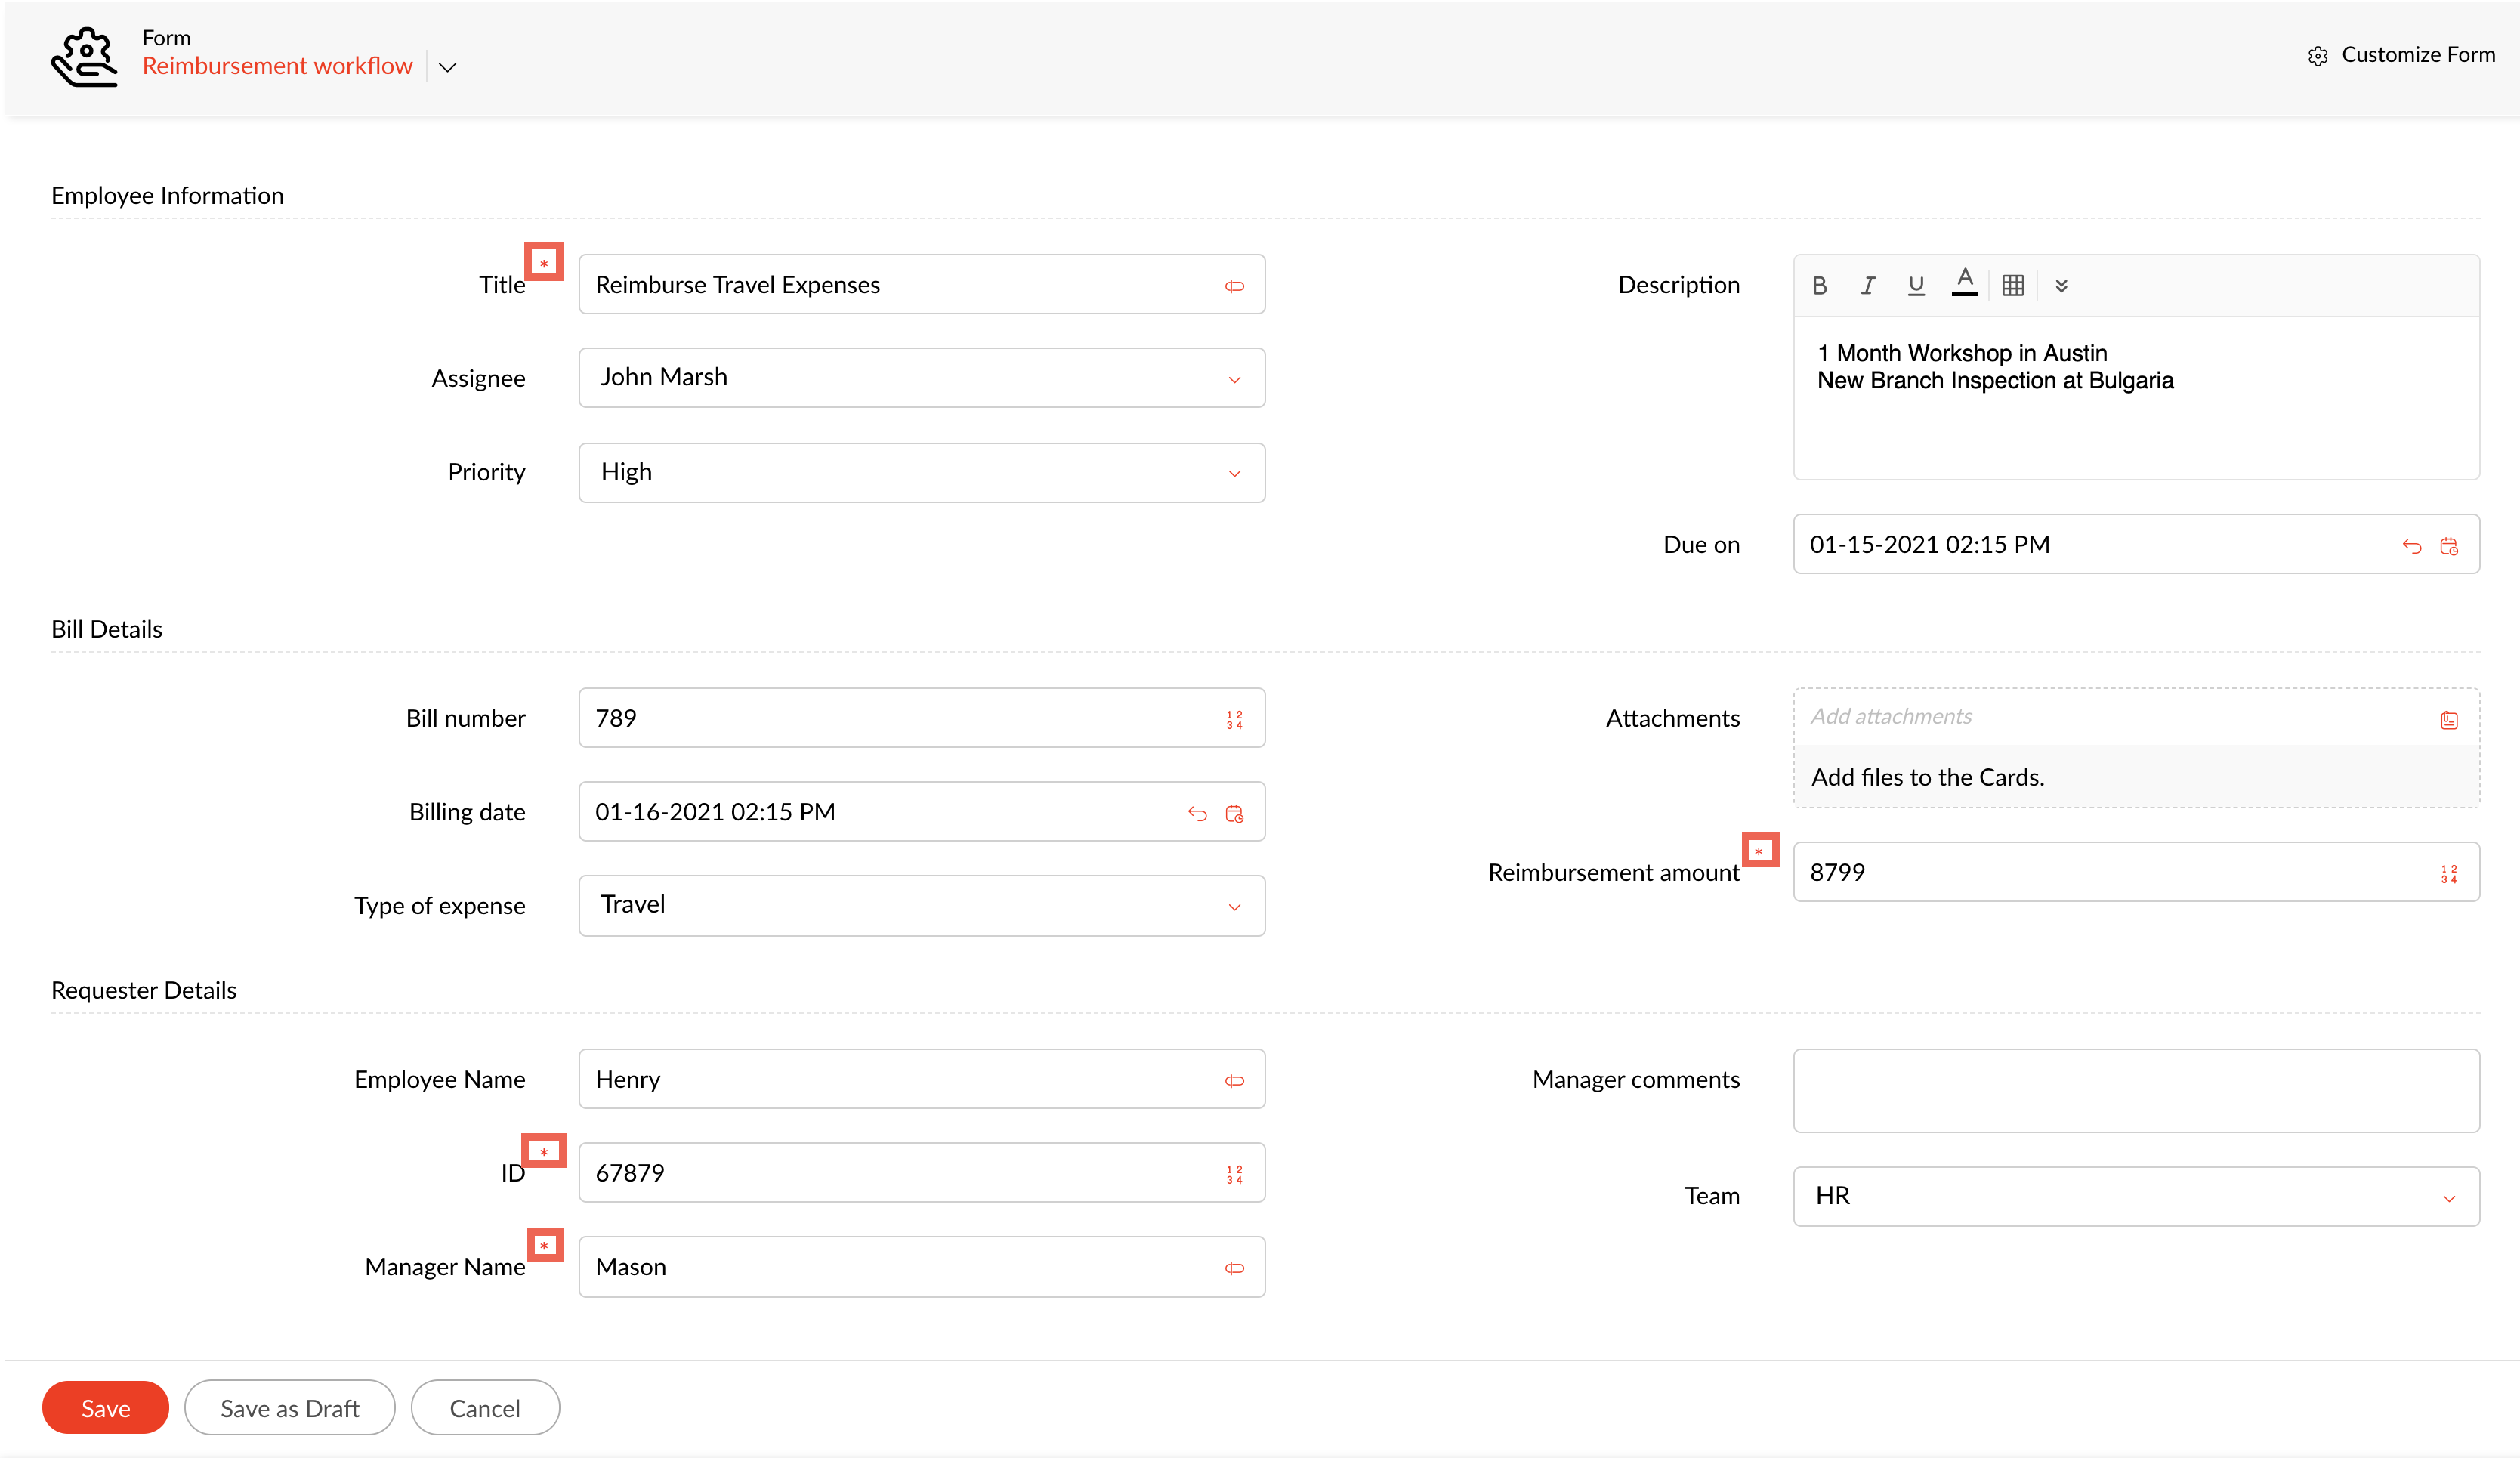This screenshot has width=2520, height=1458.
Task: Click the Bold formatting icon
Action: pyautogui.click(x=1819, y=286)
